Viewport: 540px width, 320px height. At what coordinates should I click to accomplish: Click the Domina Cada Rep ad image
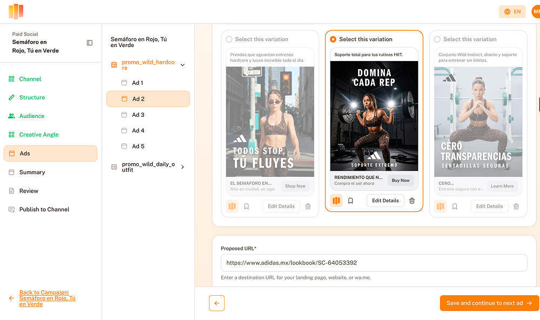point(374,116)
